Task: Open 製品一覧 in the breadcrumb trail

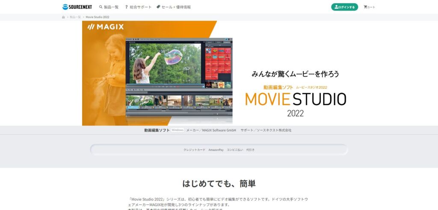Action: point(75,17)
